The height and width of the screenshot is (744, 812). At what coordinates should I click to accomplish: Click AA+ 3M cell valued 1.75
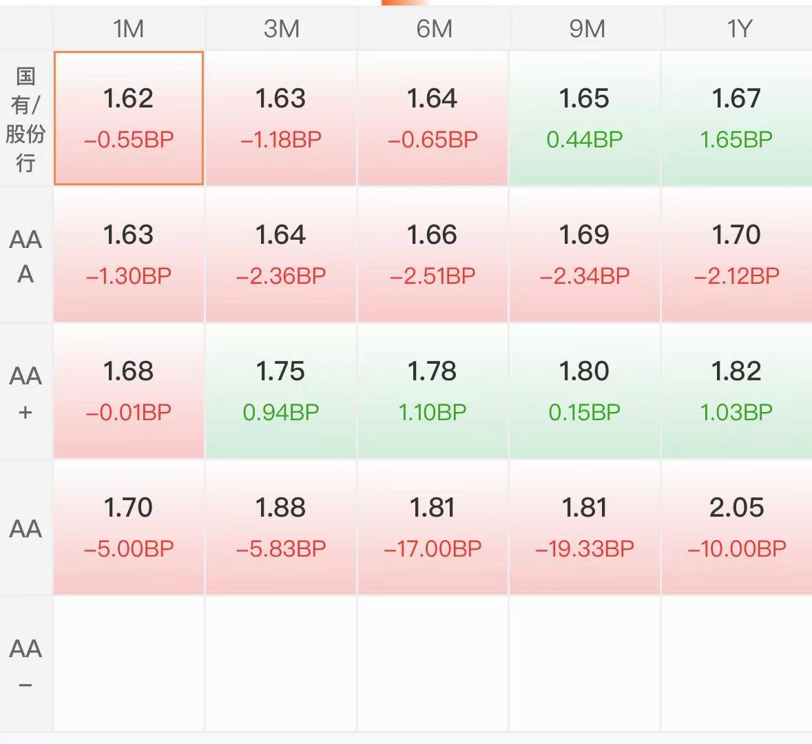tap(281, 391)
